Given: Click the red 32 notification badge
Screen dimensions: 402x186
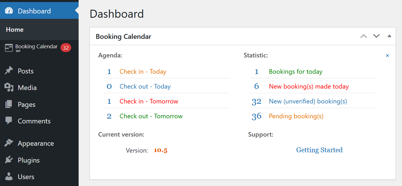Looking at the screenshot, I should (66, 48).
